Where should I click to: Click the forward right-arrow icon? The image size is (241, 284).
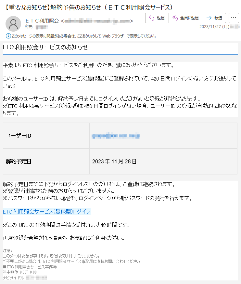(209, 18)
